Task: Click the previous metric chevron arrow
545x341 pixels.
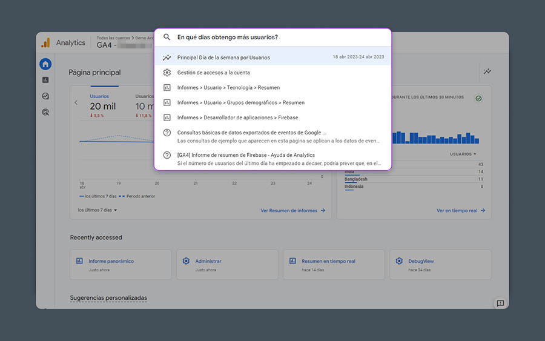Action: click(x=76, y=102)
